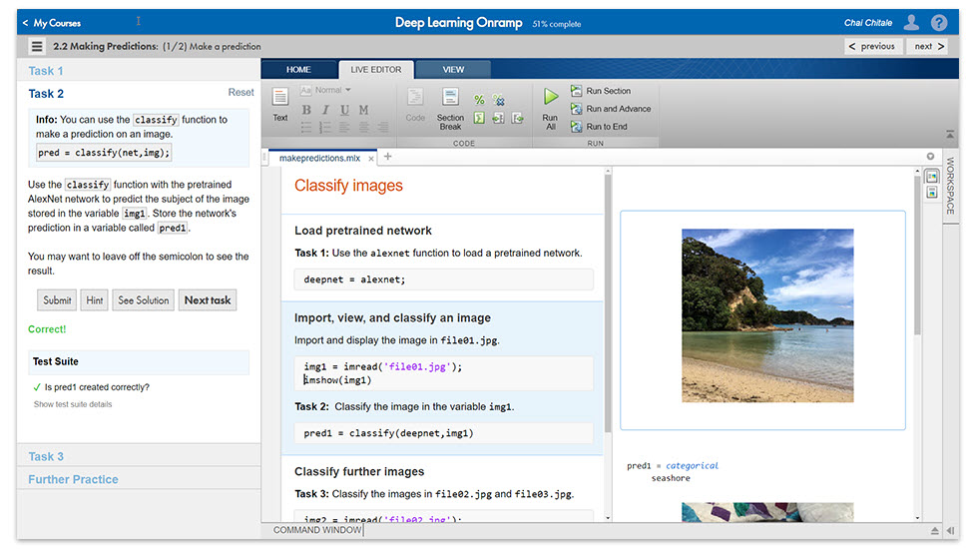
Task: Close the makepredictions.mlx tab
Action: [371, 159]
